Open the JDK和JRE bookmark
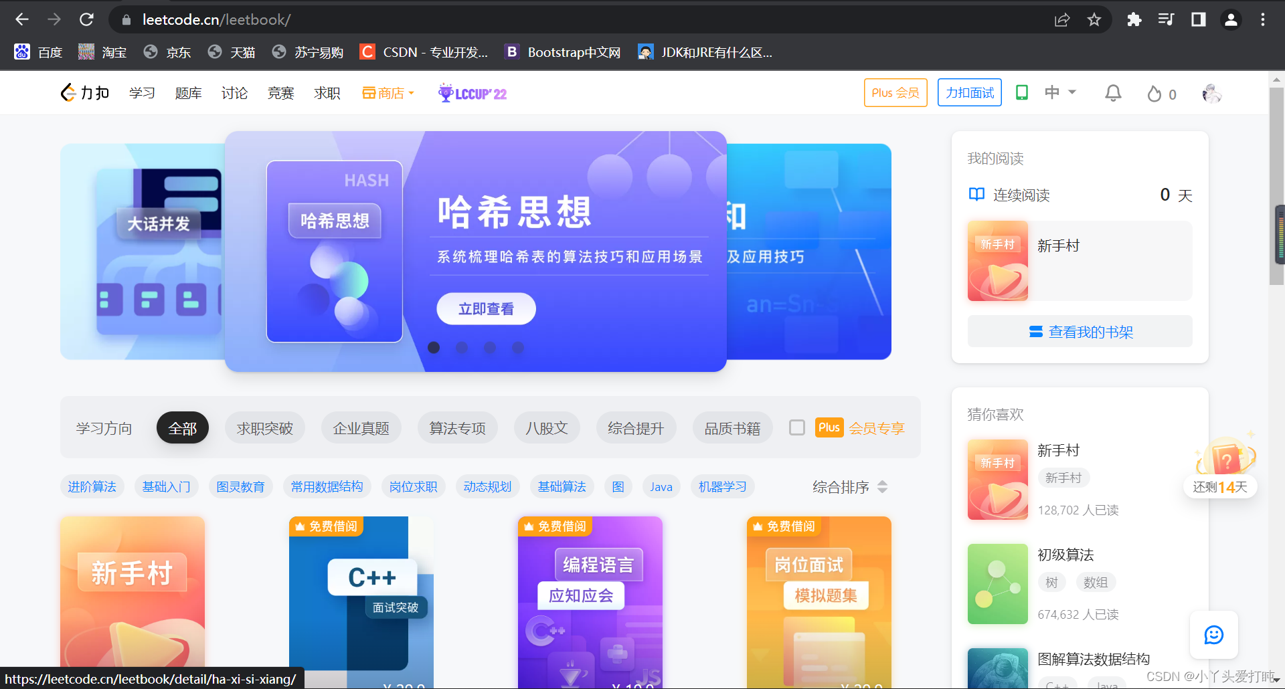This screenshot has width=1285, height=689. (x=705, y=52)
